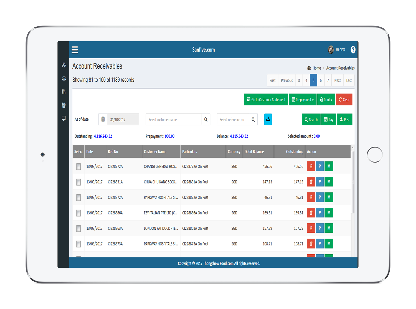Open the dashboard sidebar icon
Screen dimensions: 416x309
(x=64, y=65)
